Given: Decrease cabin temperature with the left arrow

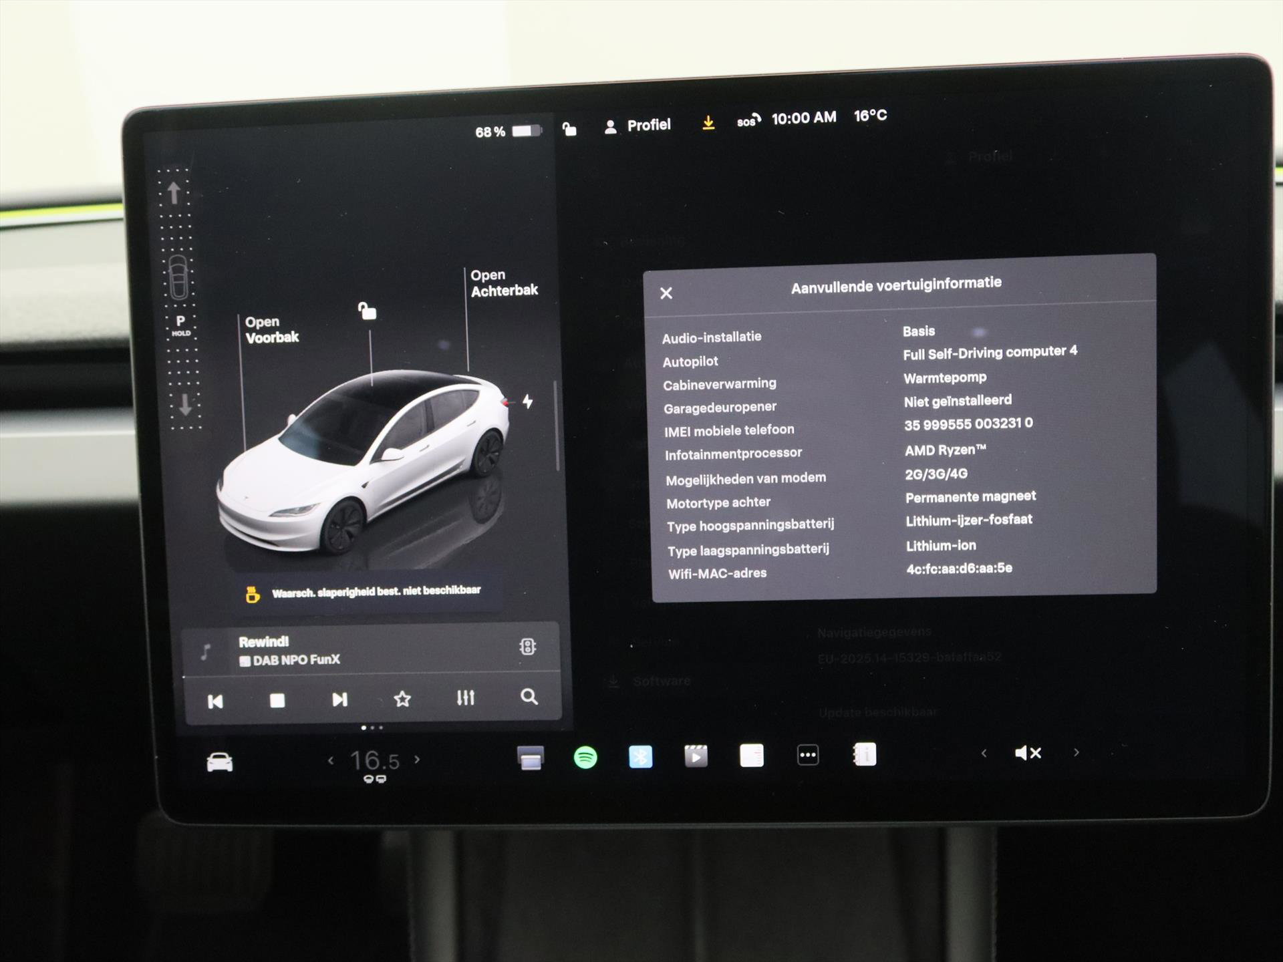Looking at the screenshot, I should click(331, 760).
